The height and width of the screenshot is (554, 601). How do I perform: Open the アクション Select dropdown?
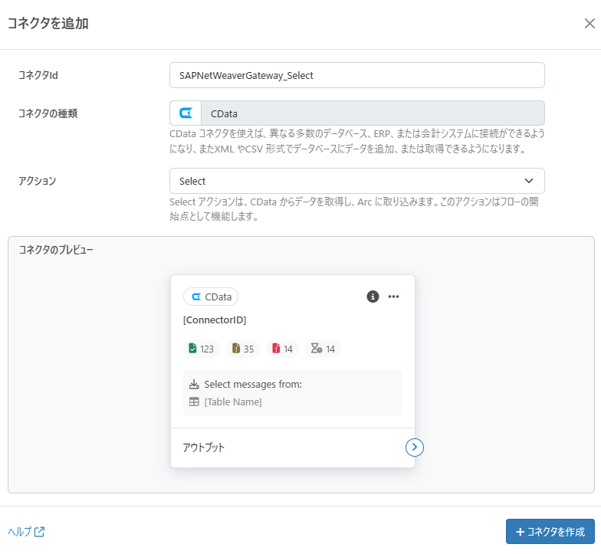(357, 181)
